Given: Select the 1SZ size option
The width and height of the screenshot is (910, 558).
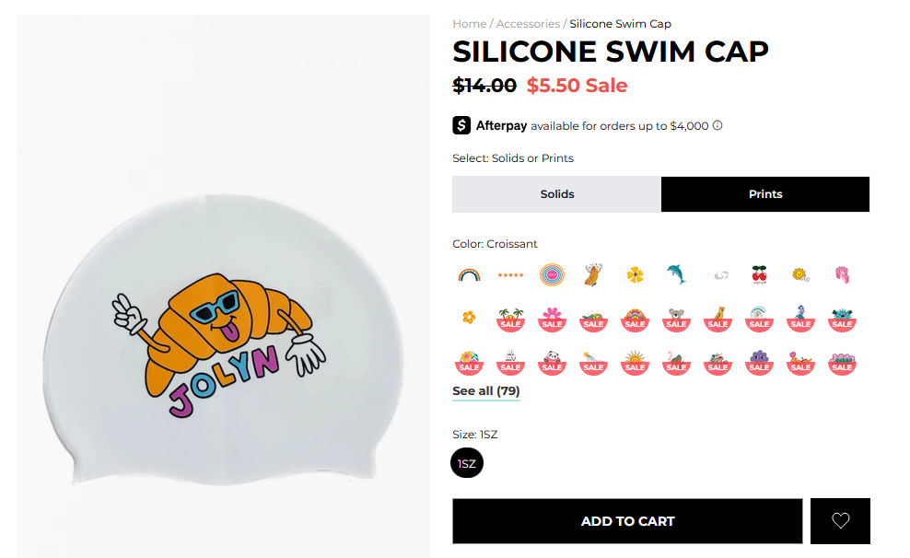Looking at the screenshot, I should click(x=467, y=463).
